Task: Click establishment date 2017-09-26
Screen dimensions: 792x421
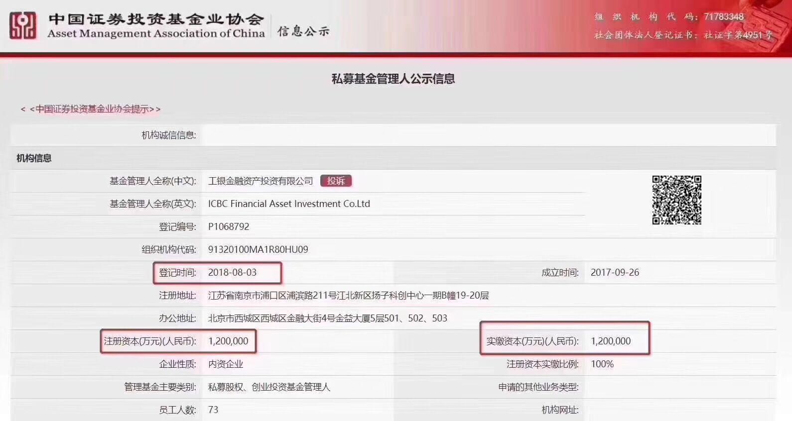Action: point(615,272)
